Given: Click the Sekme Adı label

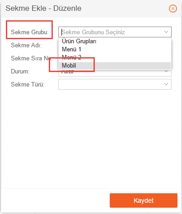Looking at the screenshot, I should click(26, 45).
